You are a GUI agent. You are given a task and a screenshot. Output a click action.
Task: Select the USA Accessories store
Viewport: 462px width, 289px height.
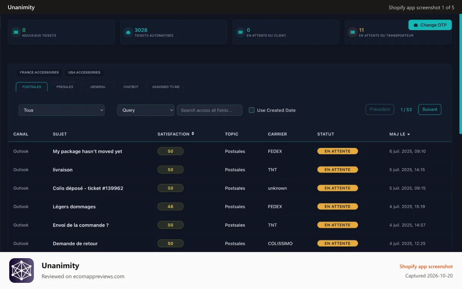[x=84, y=72]
